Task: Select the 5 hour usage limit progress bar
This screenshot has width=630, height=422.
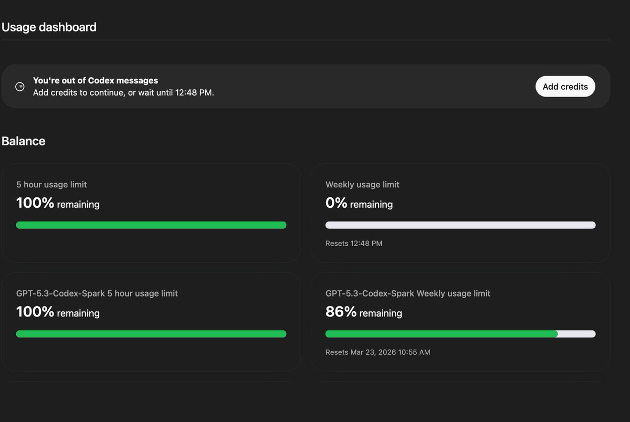Action: coord(151,225)
